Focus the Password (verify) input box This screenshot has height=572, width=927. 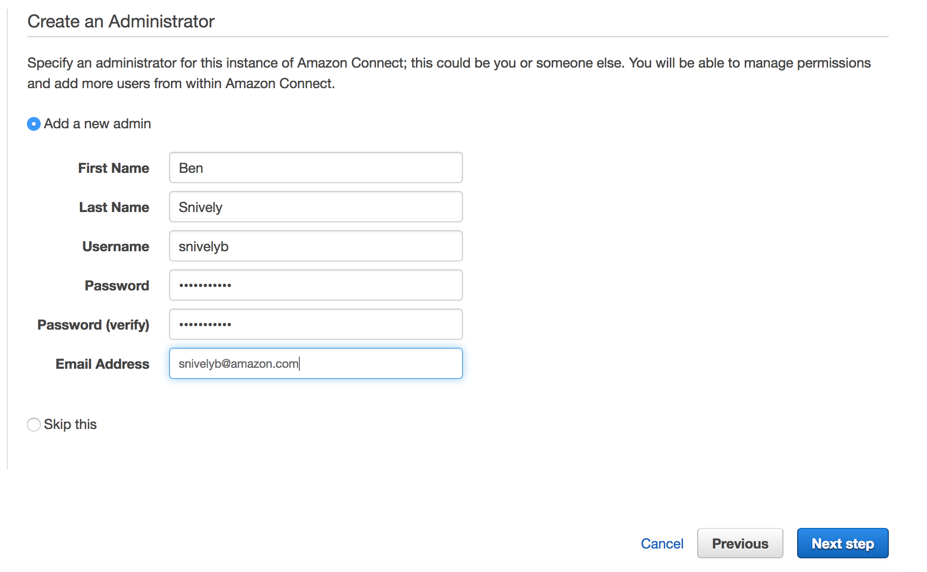[x=316, y=324]
